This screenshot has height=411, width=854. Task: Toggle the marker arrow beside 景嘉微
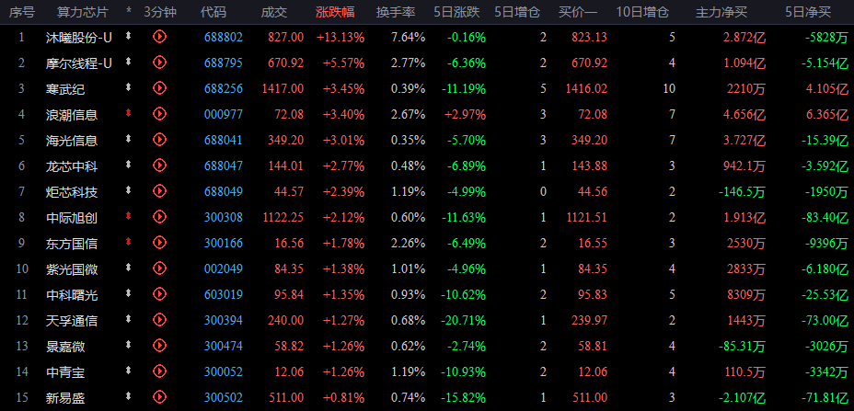pyautogui.click(x=129, y=345)
